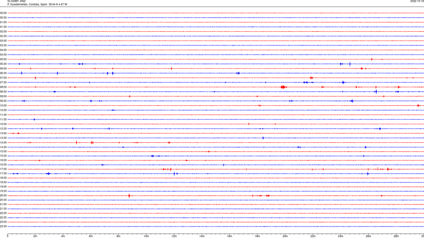Click the 17:30 row label

pos(3,174)
